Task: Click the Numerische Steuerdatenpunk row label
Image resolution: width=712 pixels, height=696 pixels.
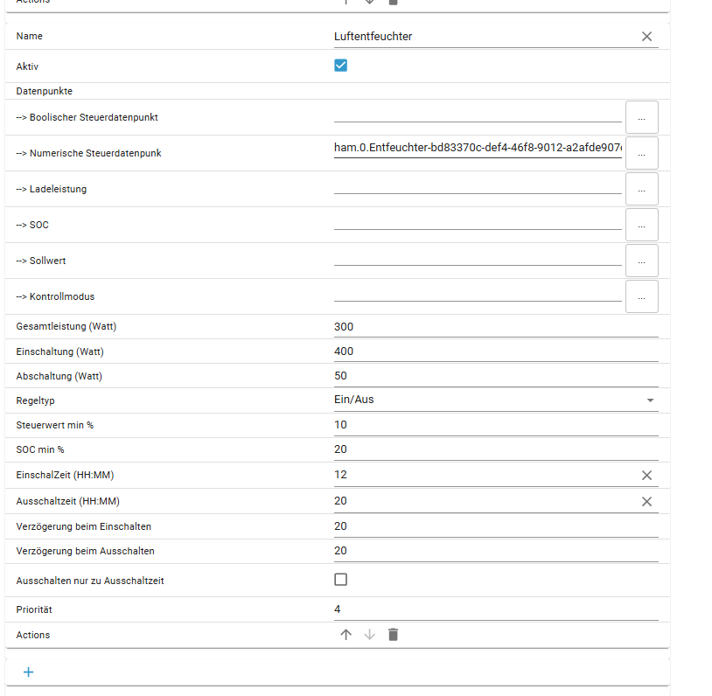Action: pos(88,153)
